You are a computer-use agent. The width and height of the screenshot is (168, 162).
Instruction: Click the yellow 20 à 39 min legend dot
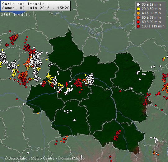(138, 9)
